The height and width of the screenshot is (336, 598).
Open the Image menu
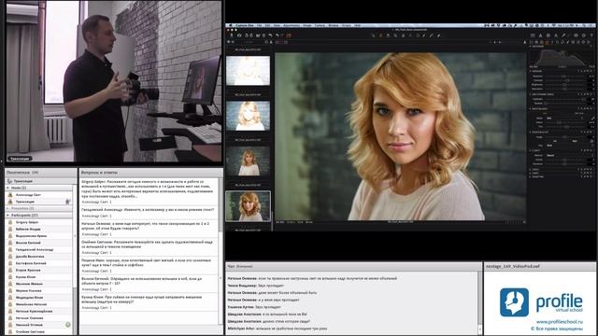coord(307,25)
